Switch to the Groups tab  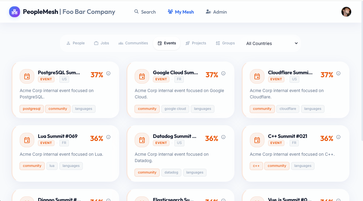[225, 43]
